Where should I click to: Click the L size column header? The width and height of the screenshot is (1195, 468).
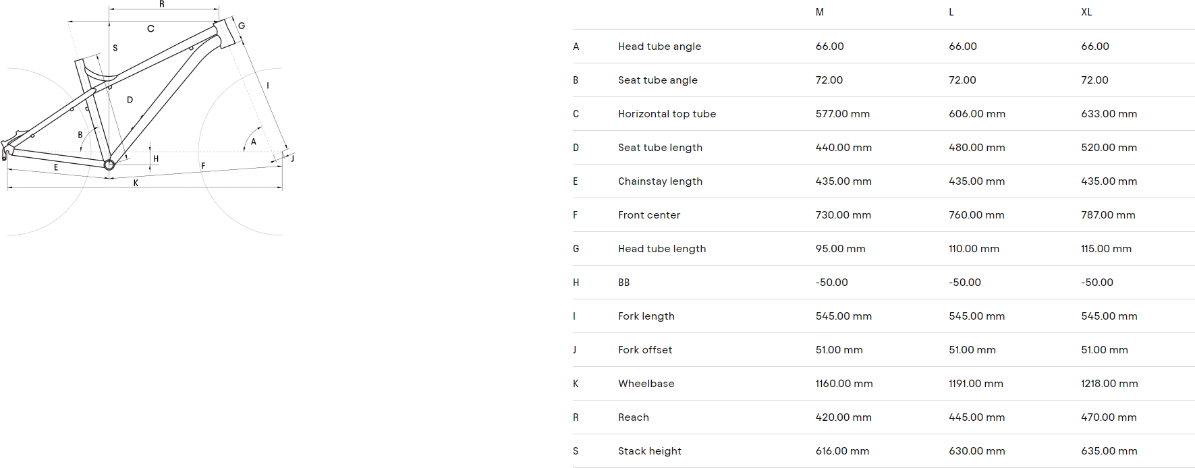(951, 12)
